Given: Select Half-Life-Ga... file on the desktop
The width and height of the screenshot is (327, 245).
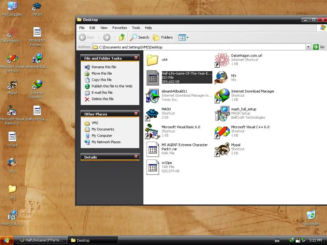Looking at the screenshot, I should tap(37, 113).
